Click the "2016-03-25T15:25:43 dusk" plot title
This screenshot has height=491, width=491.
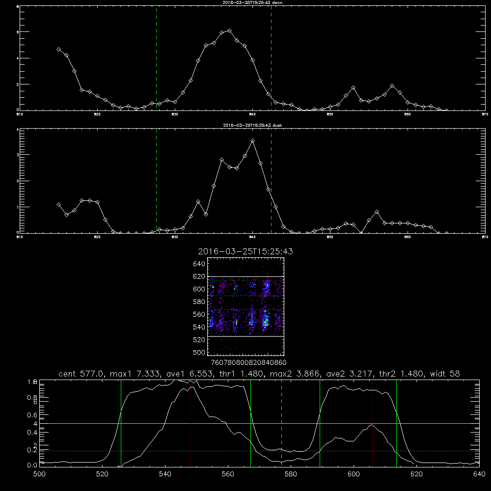(252, 125)
